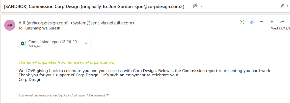
Task: Click the Corp Design signature line
Action: [x=30, y=80]
